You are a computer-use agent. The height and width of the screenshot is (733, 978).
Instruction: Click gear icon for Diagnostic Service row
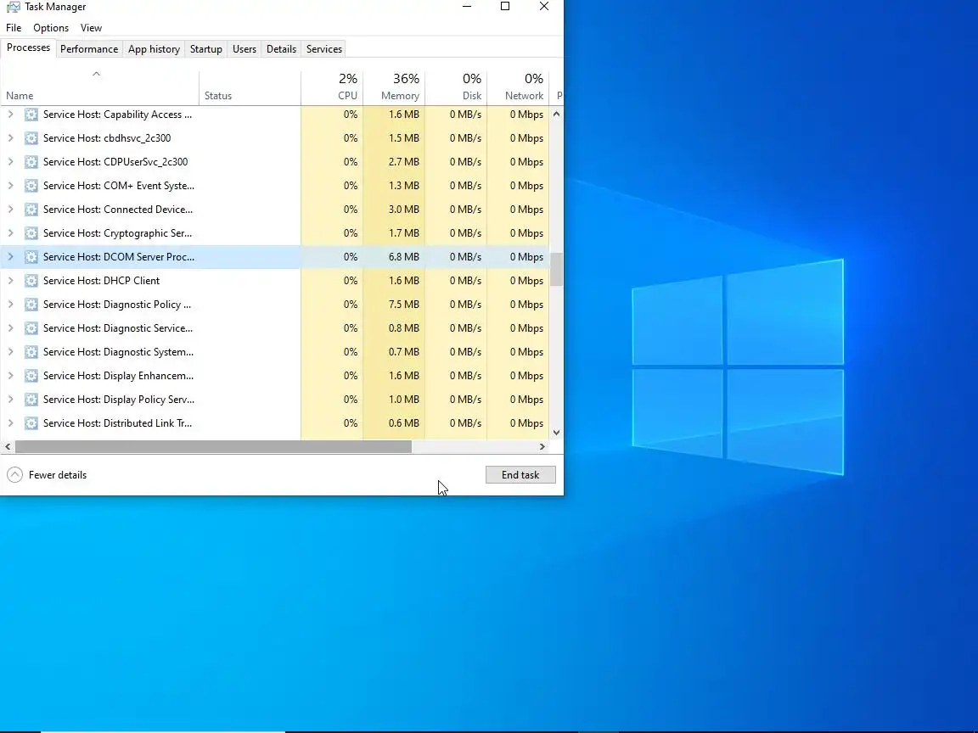pyautogui.click(x=31, y=327)
